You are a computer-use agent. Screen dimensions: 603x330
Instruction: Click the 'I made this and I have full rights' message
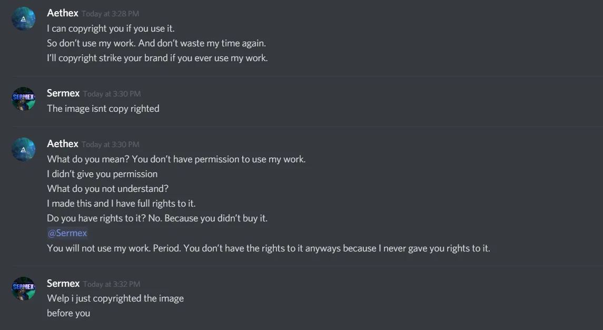pos(121,203)
